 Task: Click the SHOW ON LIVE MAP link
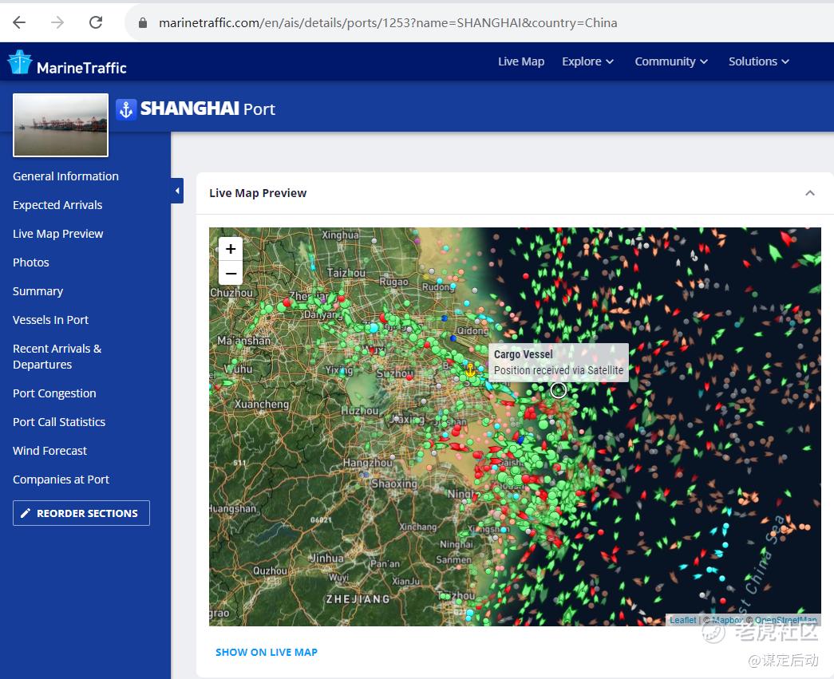point(267,652)
